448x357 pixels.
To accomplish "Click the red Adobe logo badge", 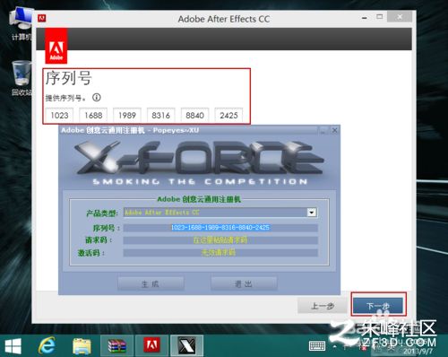I will click(56, 46).
